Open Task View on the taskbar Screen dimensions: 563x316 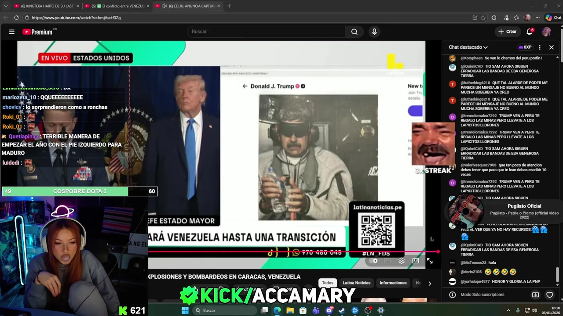[264, 310]
